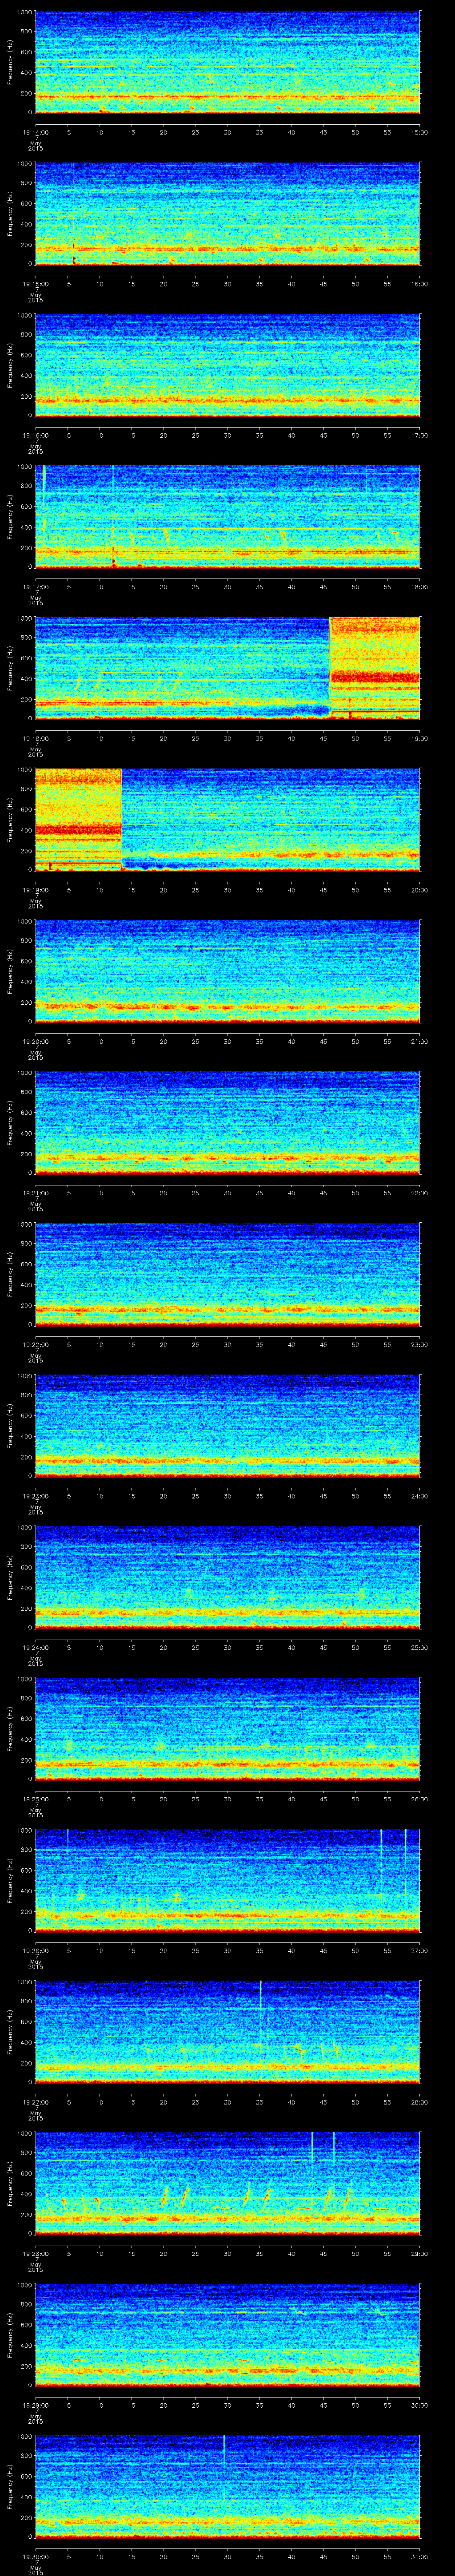Click the 19:18:00 start time label
Image resolution: width=455 pixels, height=2576 pixels.
(35, 738)
